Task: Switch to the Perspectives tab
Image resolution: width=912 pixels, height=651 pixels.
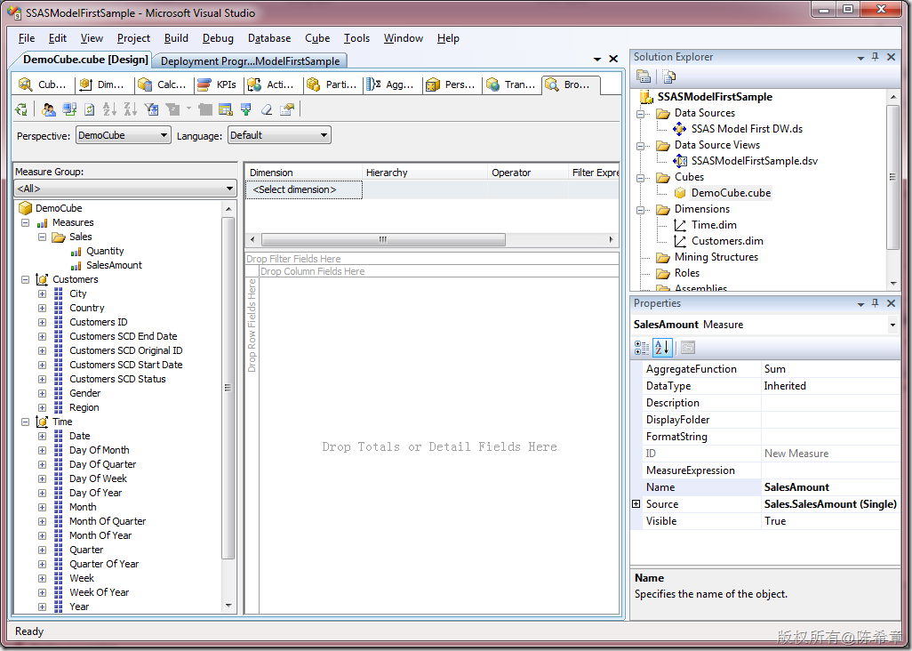Action: [x=452, y=85]
